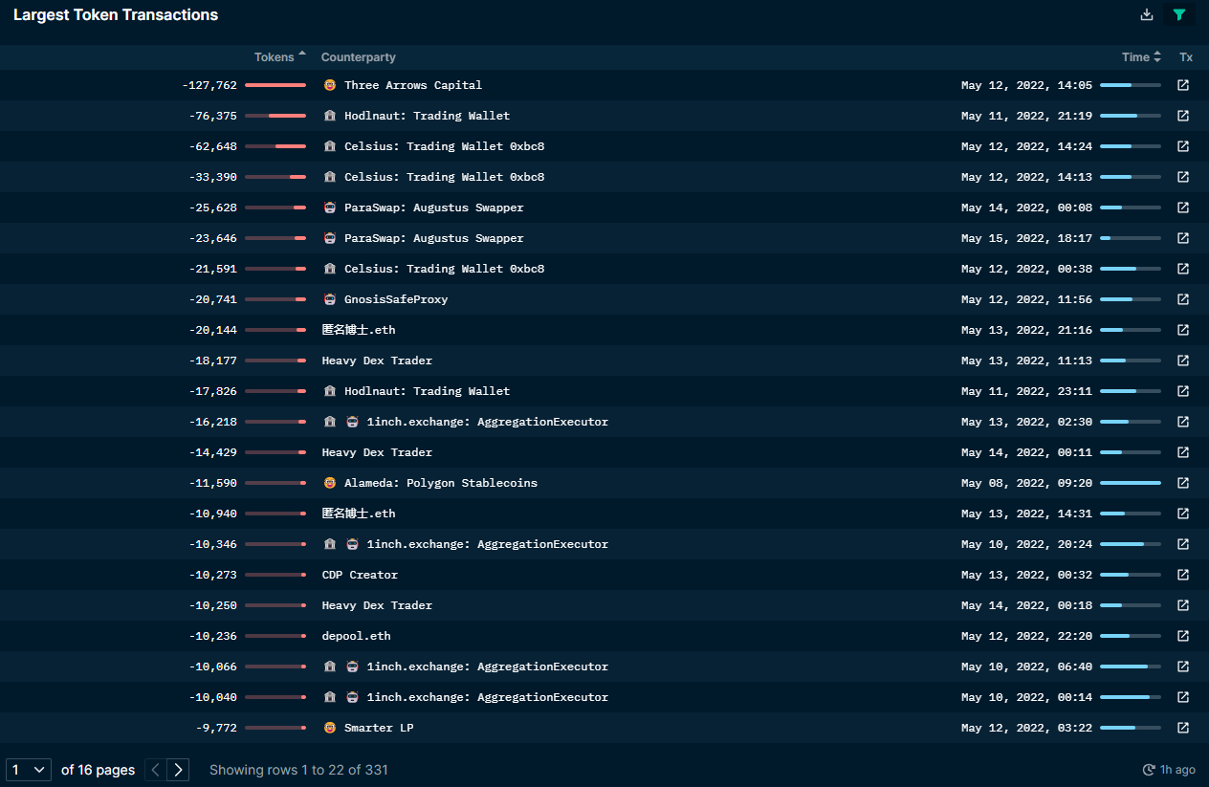Open Tx link for the GnosisSafeProxy row
The image size is (1209, 787).
pyautogui.click(x=1183, y=299)
